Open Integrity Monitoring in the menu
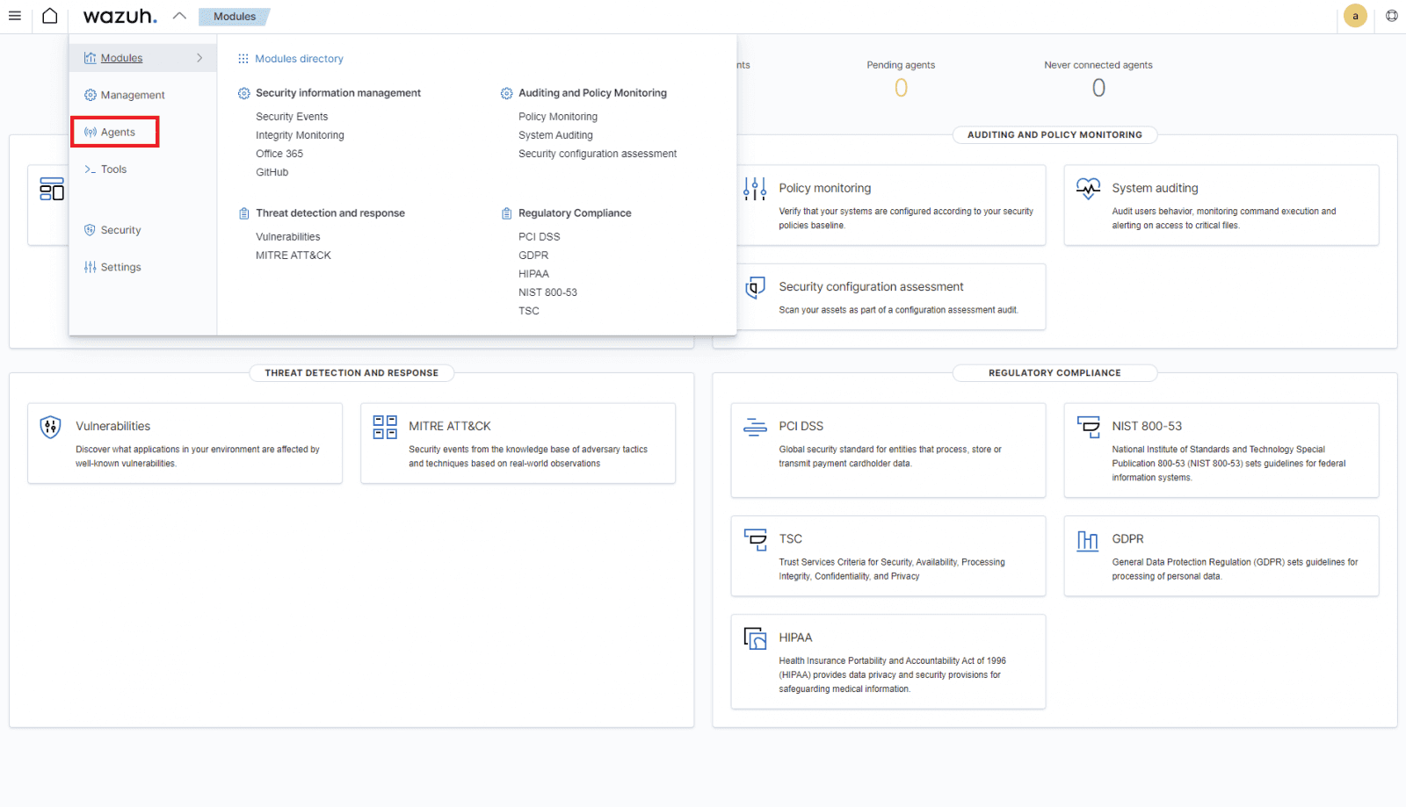This screenshot has height=807, width=1406. [x=300, y=135]
